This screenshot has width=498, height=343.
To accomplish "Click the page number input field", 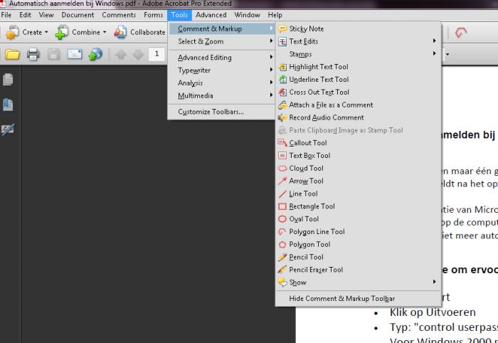I will click(157, 54).
